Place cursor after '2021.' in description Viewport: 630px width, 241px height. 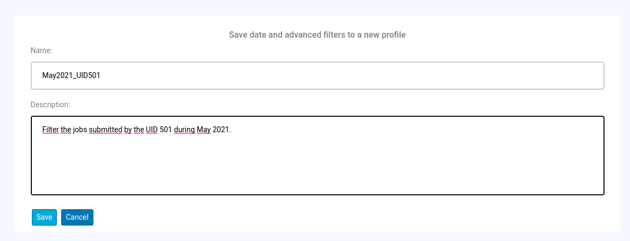point(232,130)
